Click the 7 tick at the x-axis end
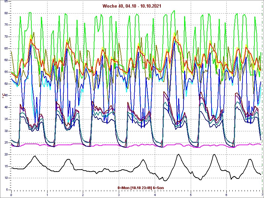The width and height of the screenshot is (264, 198). click(262, 194)
